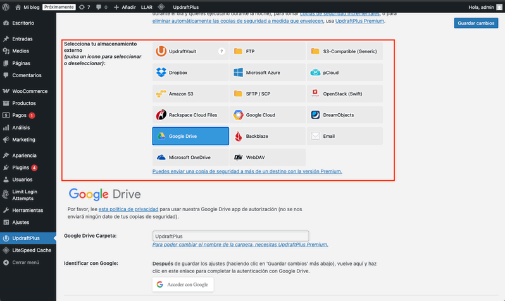Open Mi blog site link

[x=27, y=7]
